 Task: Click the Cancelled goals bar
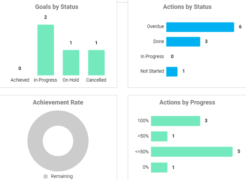[96, 63]
